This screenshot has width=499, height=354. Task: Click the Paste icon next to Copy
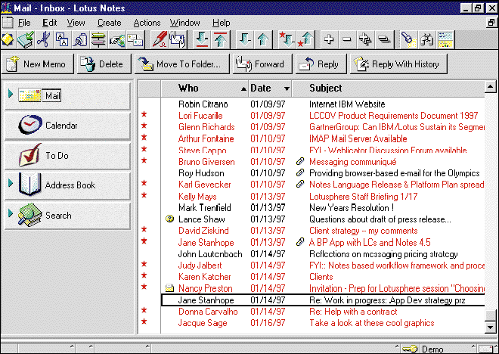point(80,40)
